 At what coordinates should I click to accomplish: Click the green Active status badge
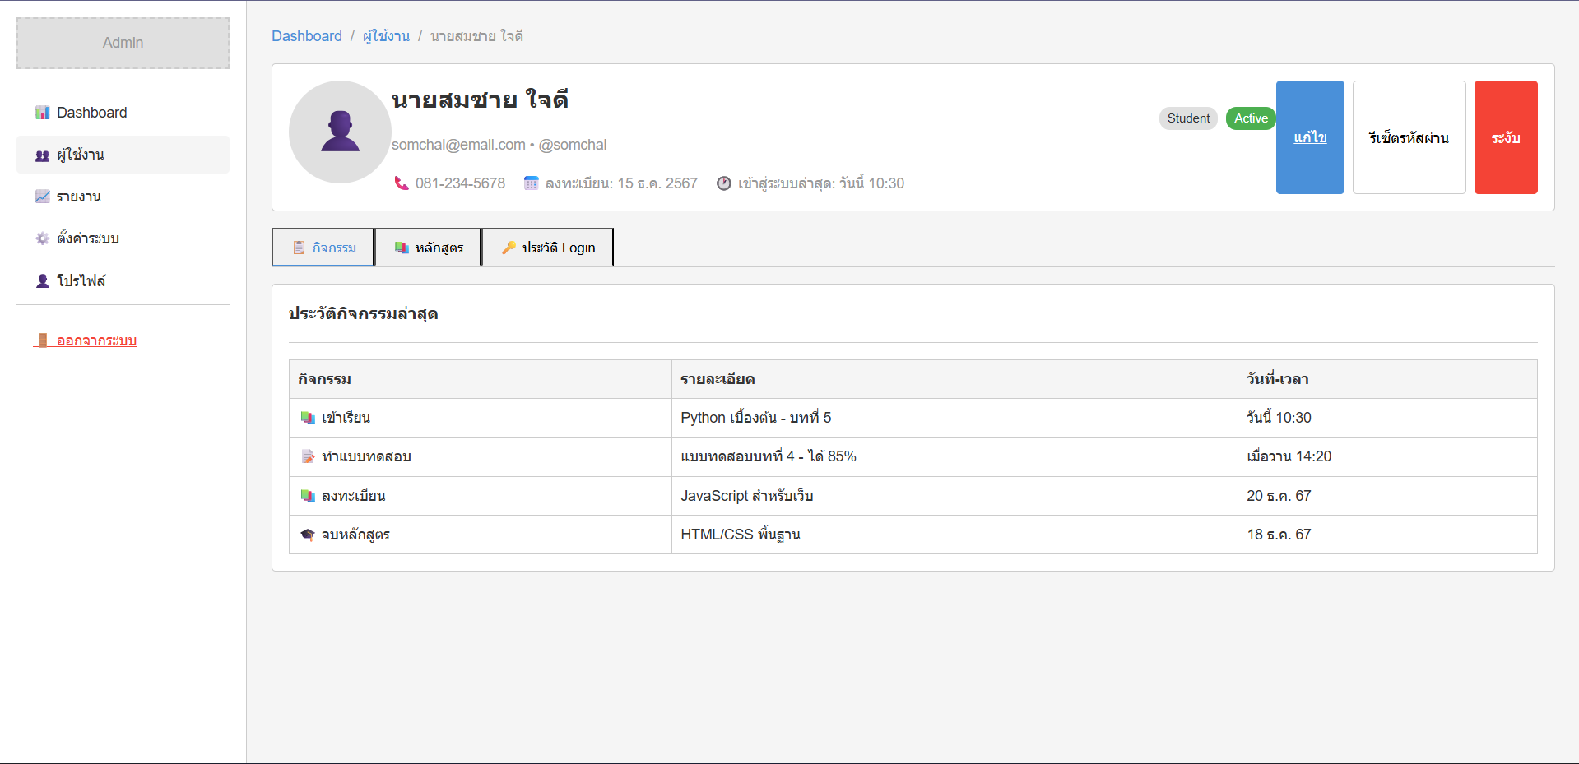[1251, 118]
